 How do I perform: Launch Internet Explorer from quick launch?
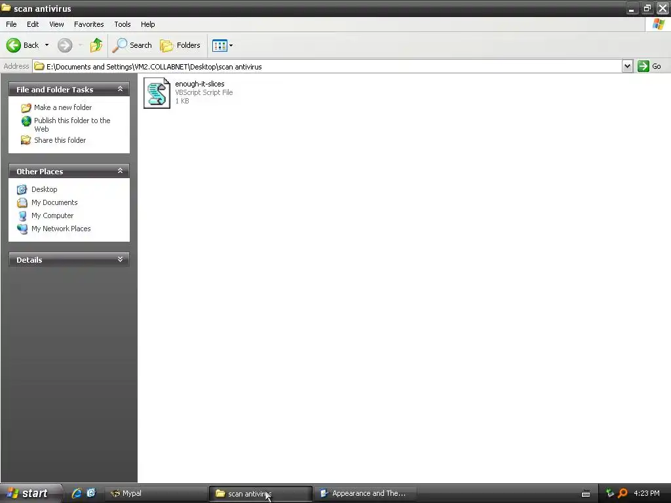[x=77, y=493]
